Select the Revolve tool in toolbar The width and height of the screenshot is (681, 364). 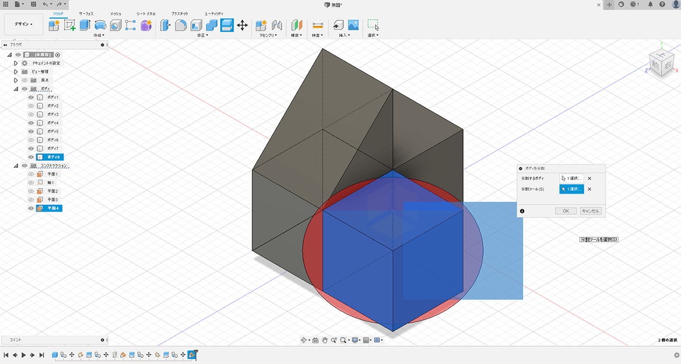click(x=100, y=25)
